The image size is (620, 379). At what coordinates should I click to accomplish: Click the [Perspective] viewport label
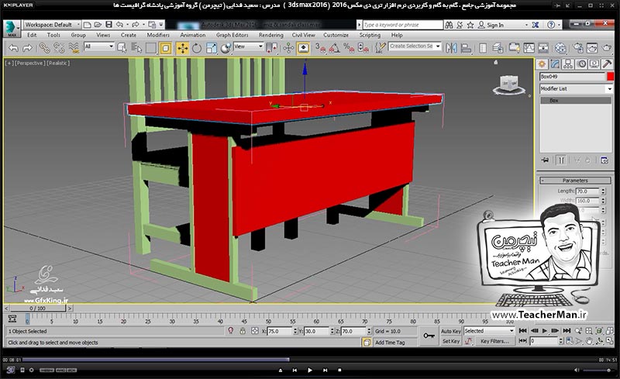click(29, 63)
